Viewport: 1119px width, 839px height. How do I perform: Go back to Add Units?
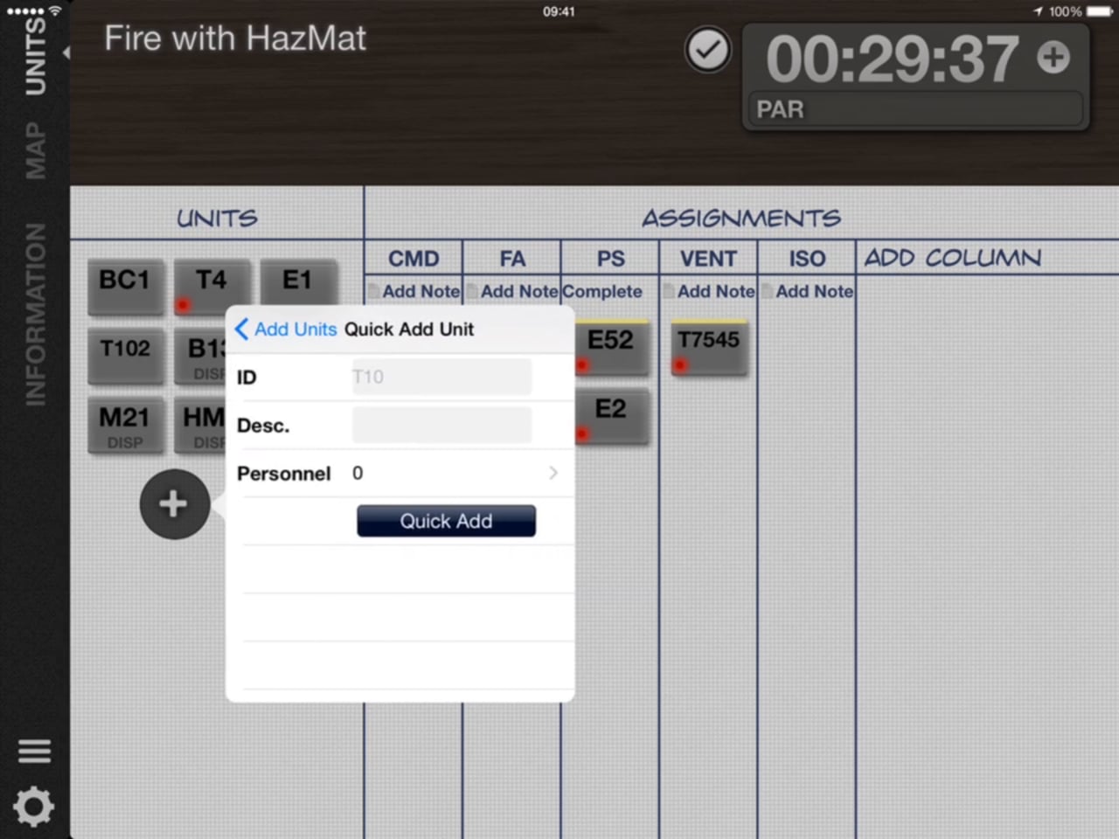(286, 329)
